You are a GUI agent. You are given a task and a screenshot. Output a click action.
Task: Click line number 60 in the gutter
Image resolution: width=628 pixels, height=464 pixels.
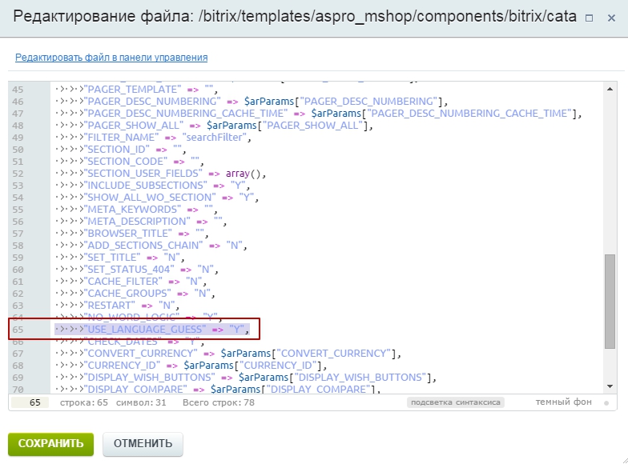tap(18, 269)
